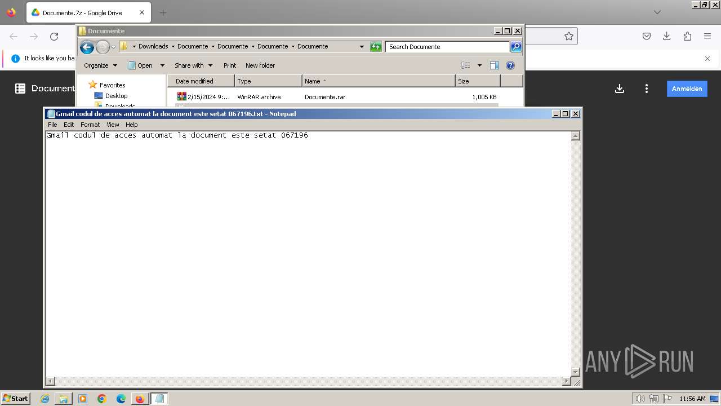Open the Firefox downloads panel
Viewport: 721px width, 406px height.
tap(667, 36)
